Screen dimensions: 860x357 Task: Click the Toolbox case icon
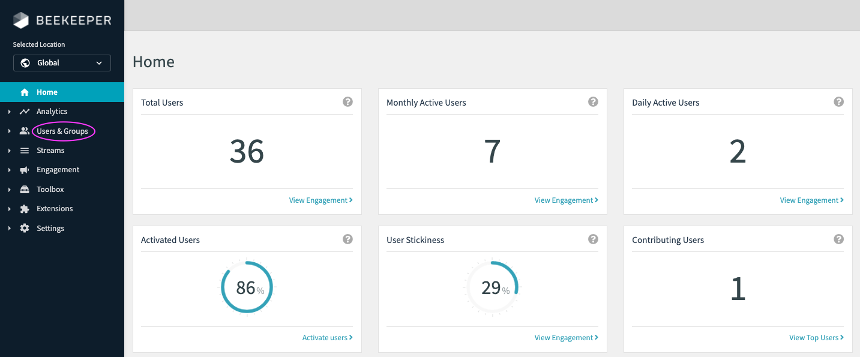point(25,190)
